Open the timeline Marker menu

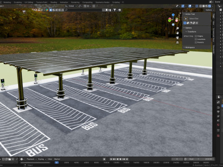click(57, 159)
